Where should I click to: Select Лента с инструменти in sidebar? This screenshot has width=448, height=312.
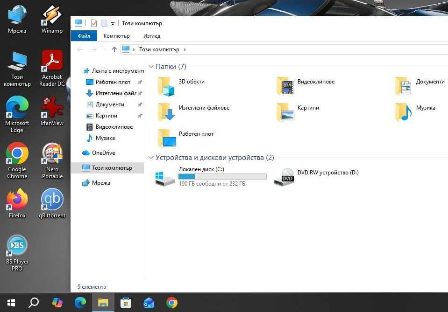click(x=114, y=71)
